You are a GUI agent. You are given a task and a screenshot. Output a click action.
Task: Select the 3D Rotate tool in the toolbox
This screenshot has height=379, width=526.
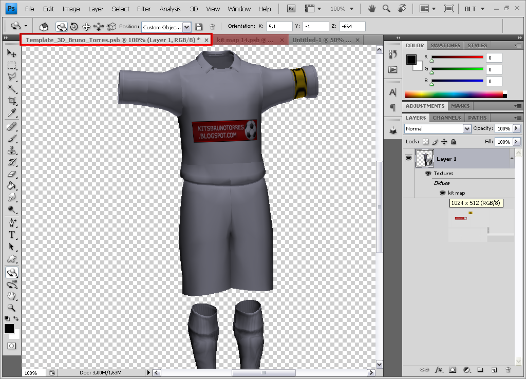11,273
